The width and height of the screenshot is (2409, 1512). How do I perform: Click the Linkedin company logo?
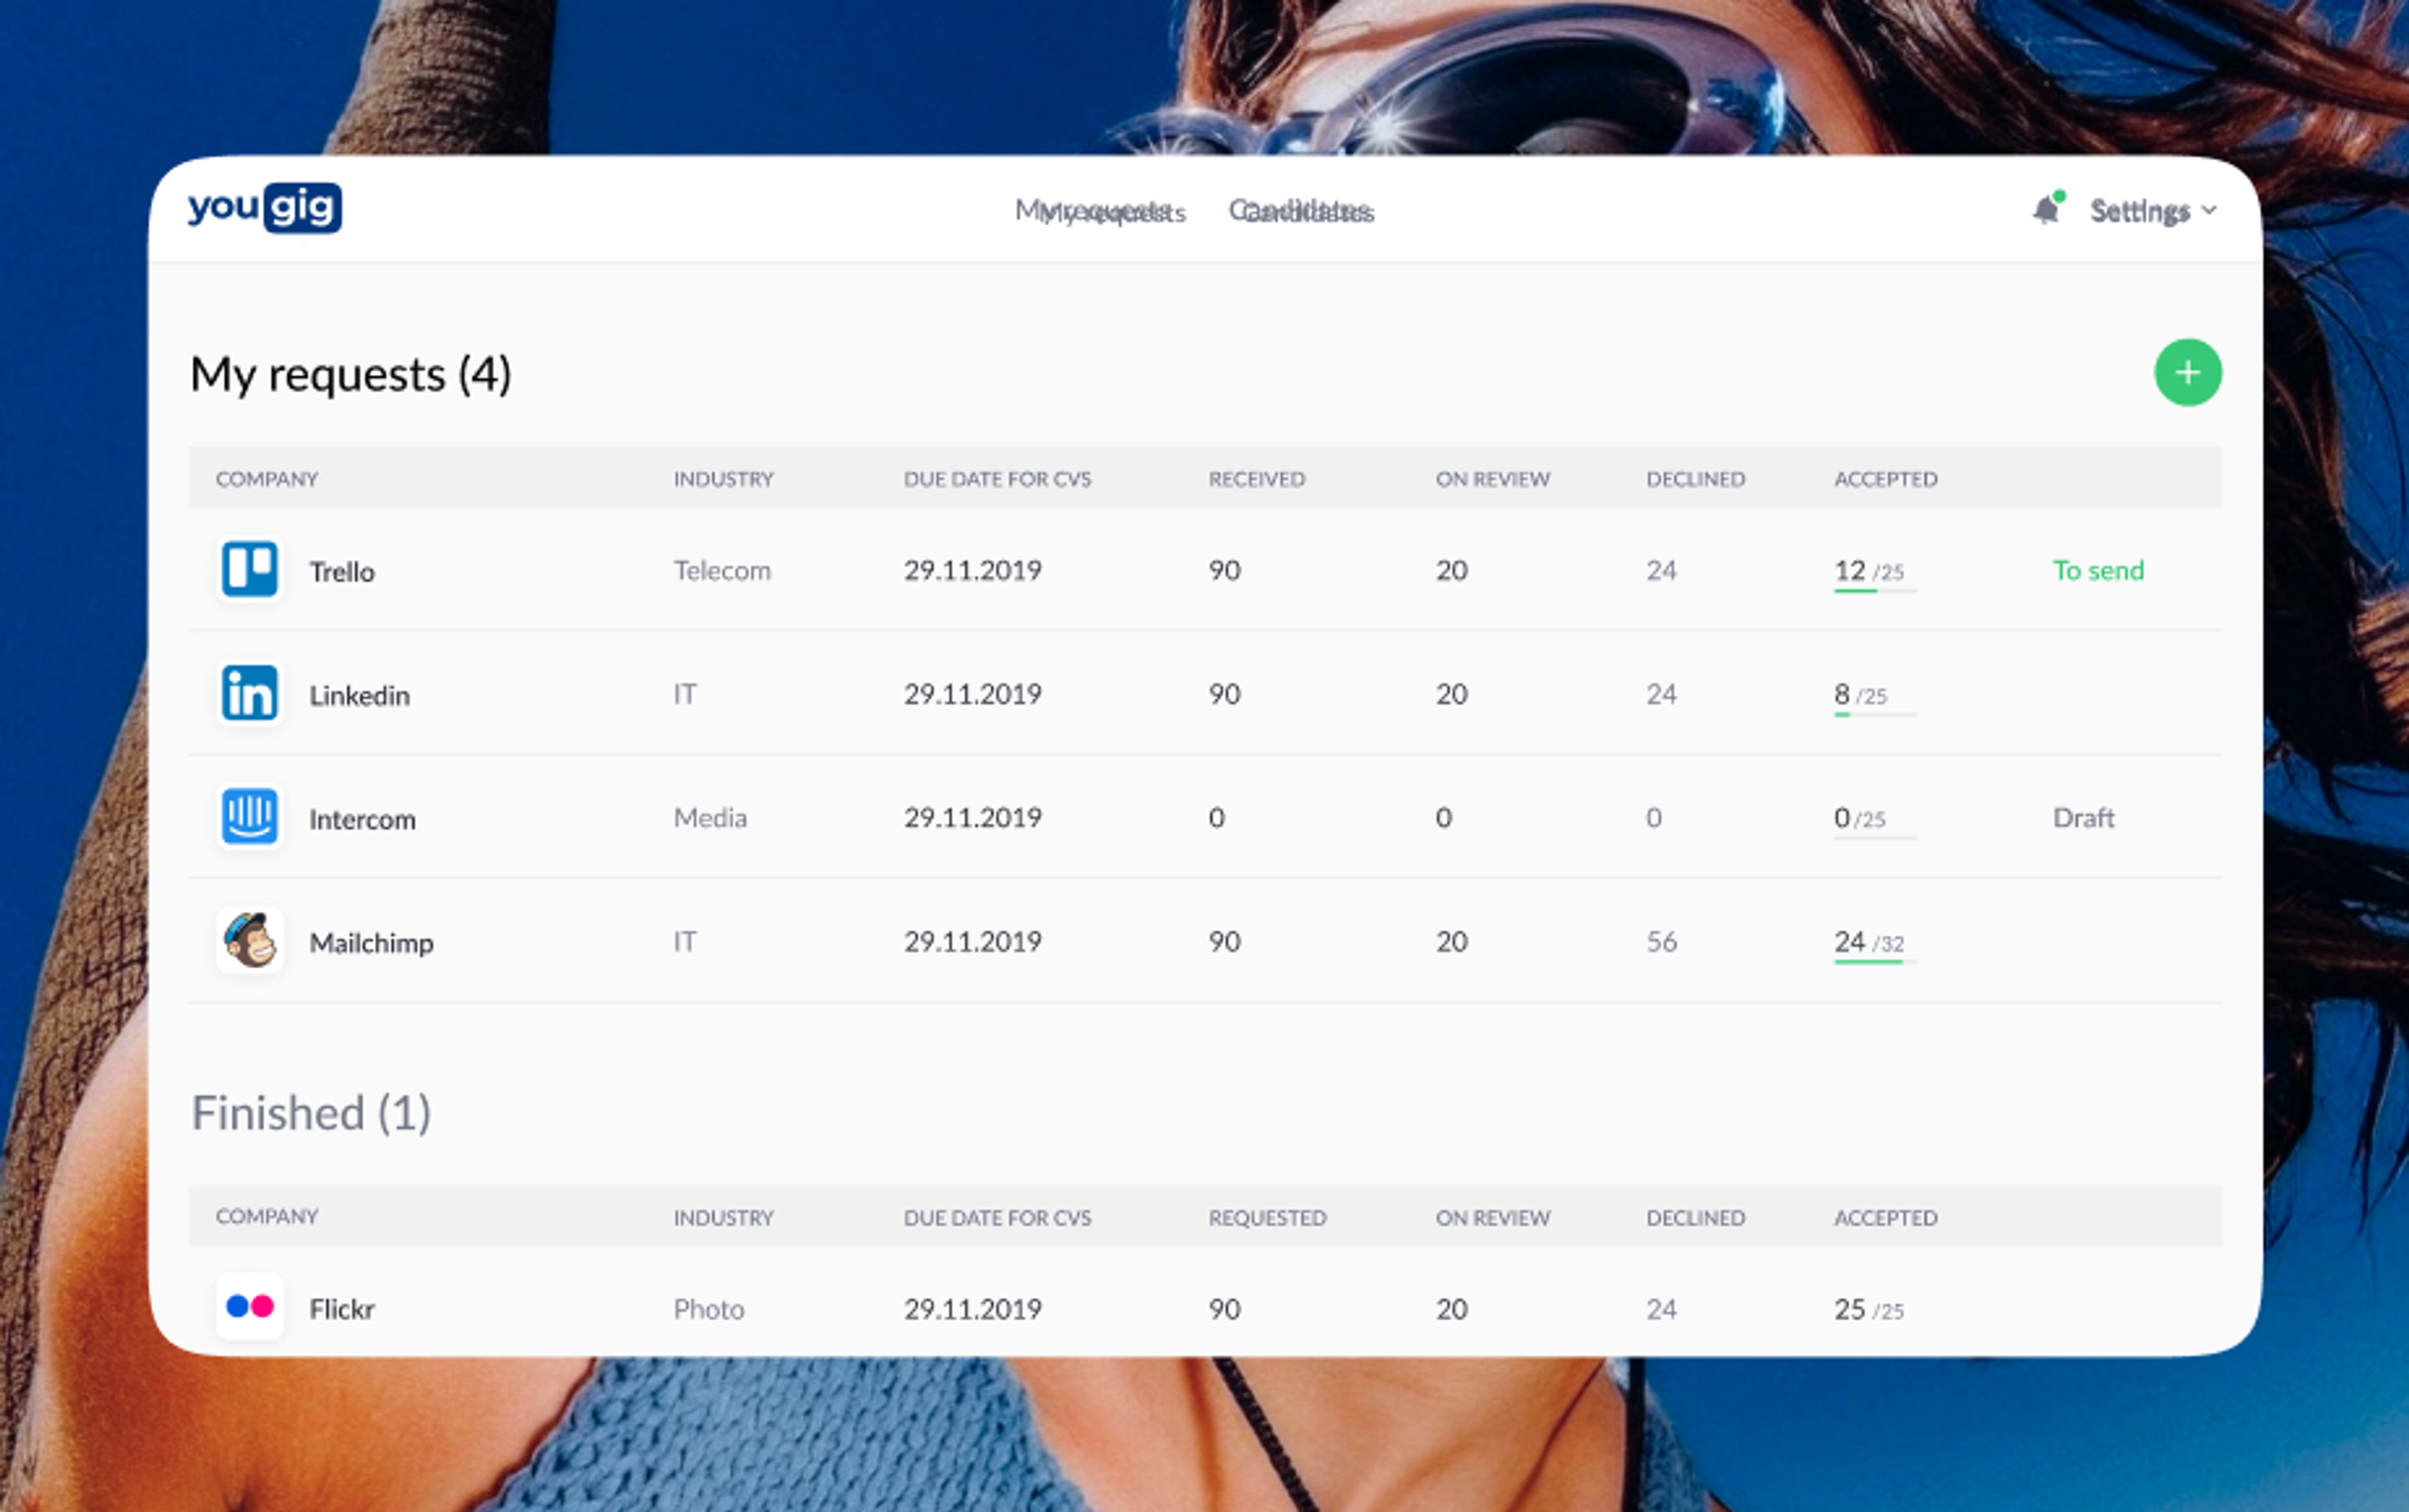[249, 693]
